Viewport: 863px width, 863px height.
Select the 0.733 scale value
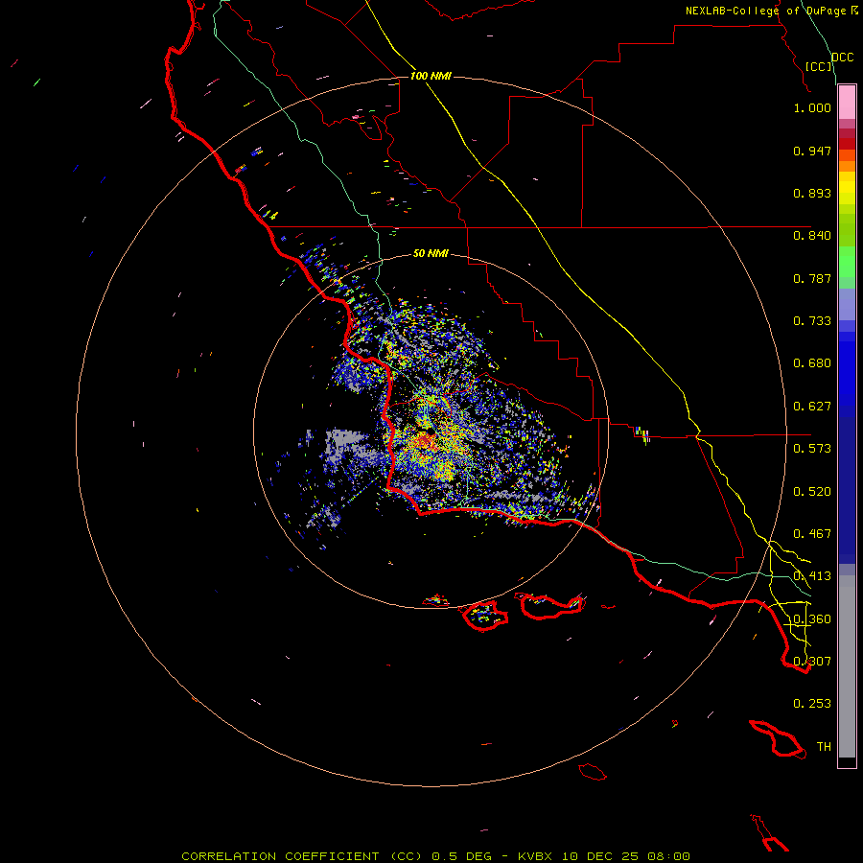point(812,321)
